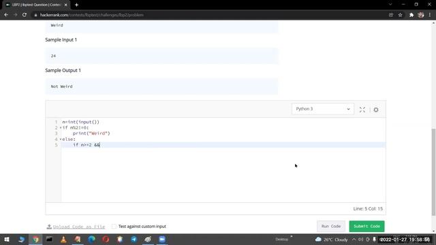Click the upload code file icon
436x245 pixels.
[x=49, y=227]
